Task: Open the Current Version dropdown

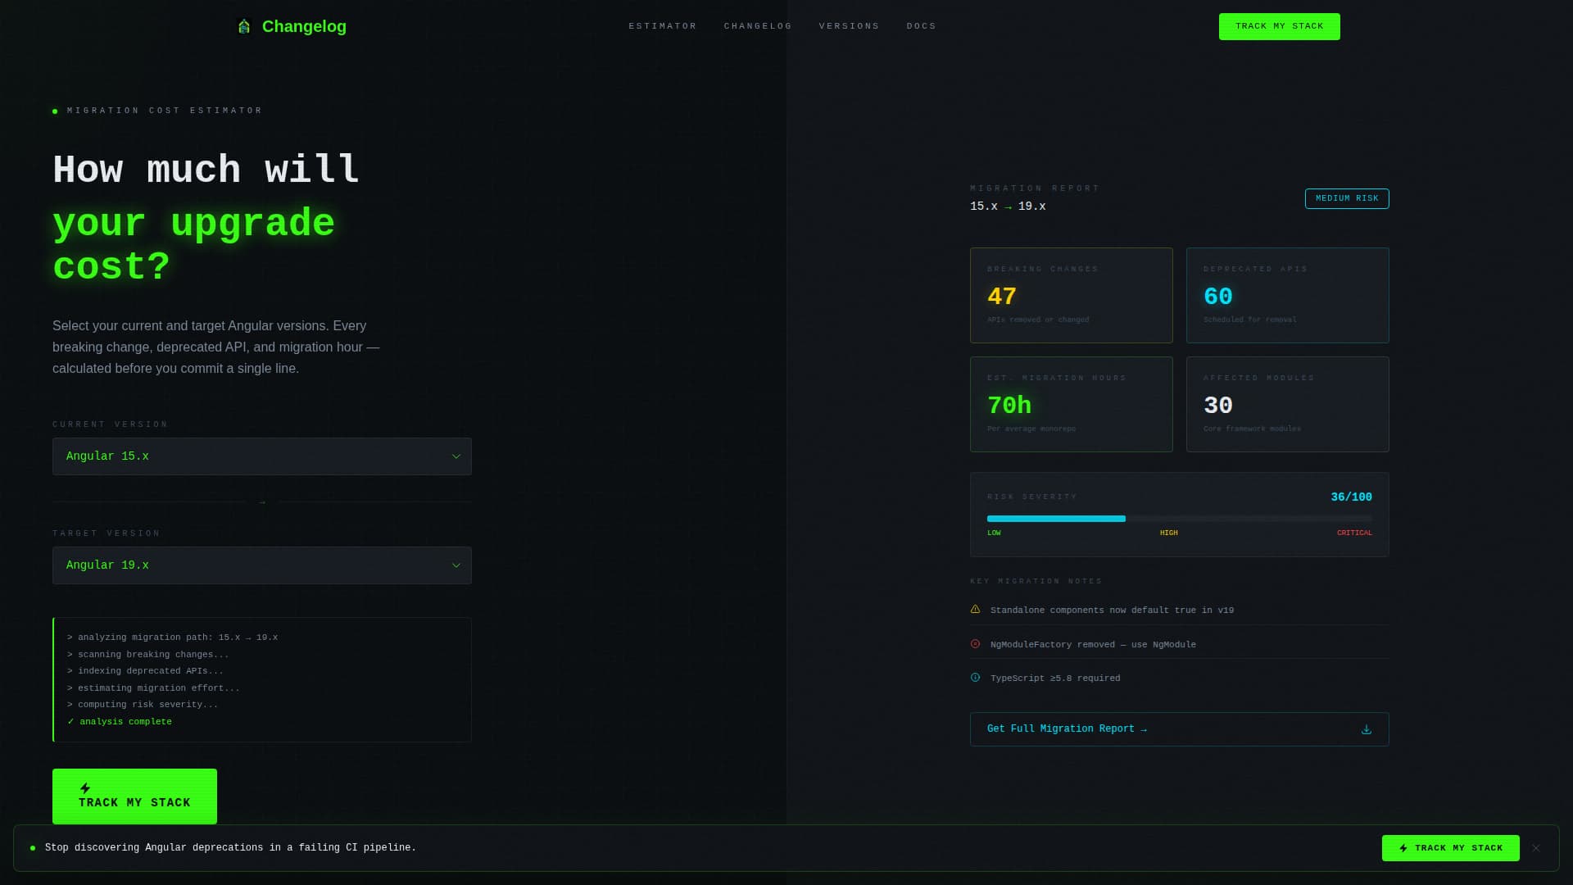Action: 262,456
